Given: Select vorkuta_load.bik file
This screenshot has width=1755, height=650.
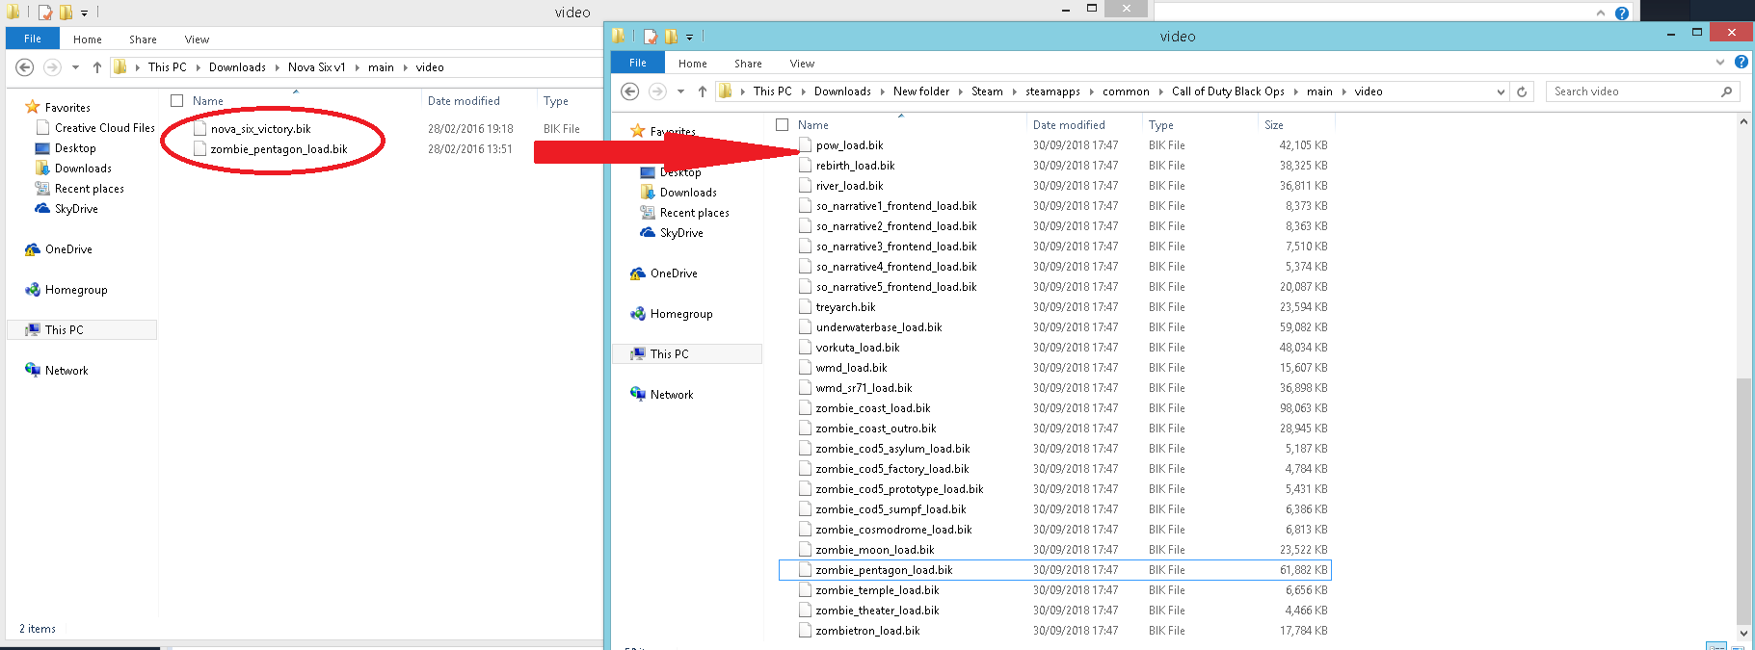Looking at the screenshot, I should coord(858,348).
